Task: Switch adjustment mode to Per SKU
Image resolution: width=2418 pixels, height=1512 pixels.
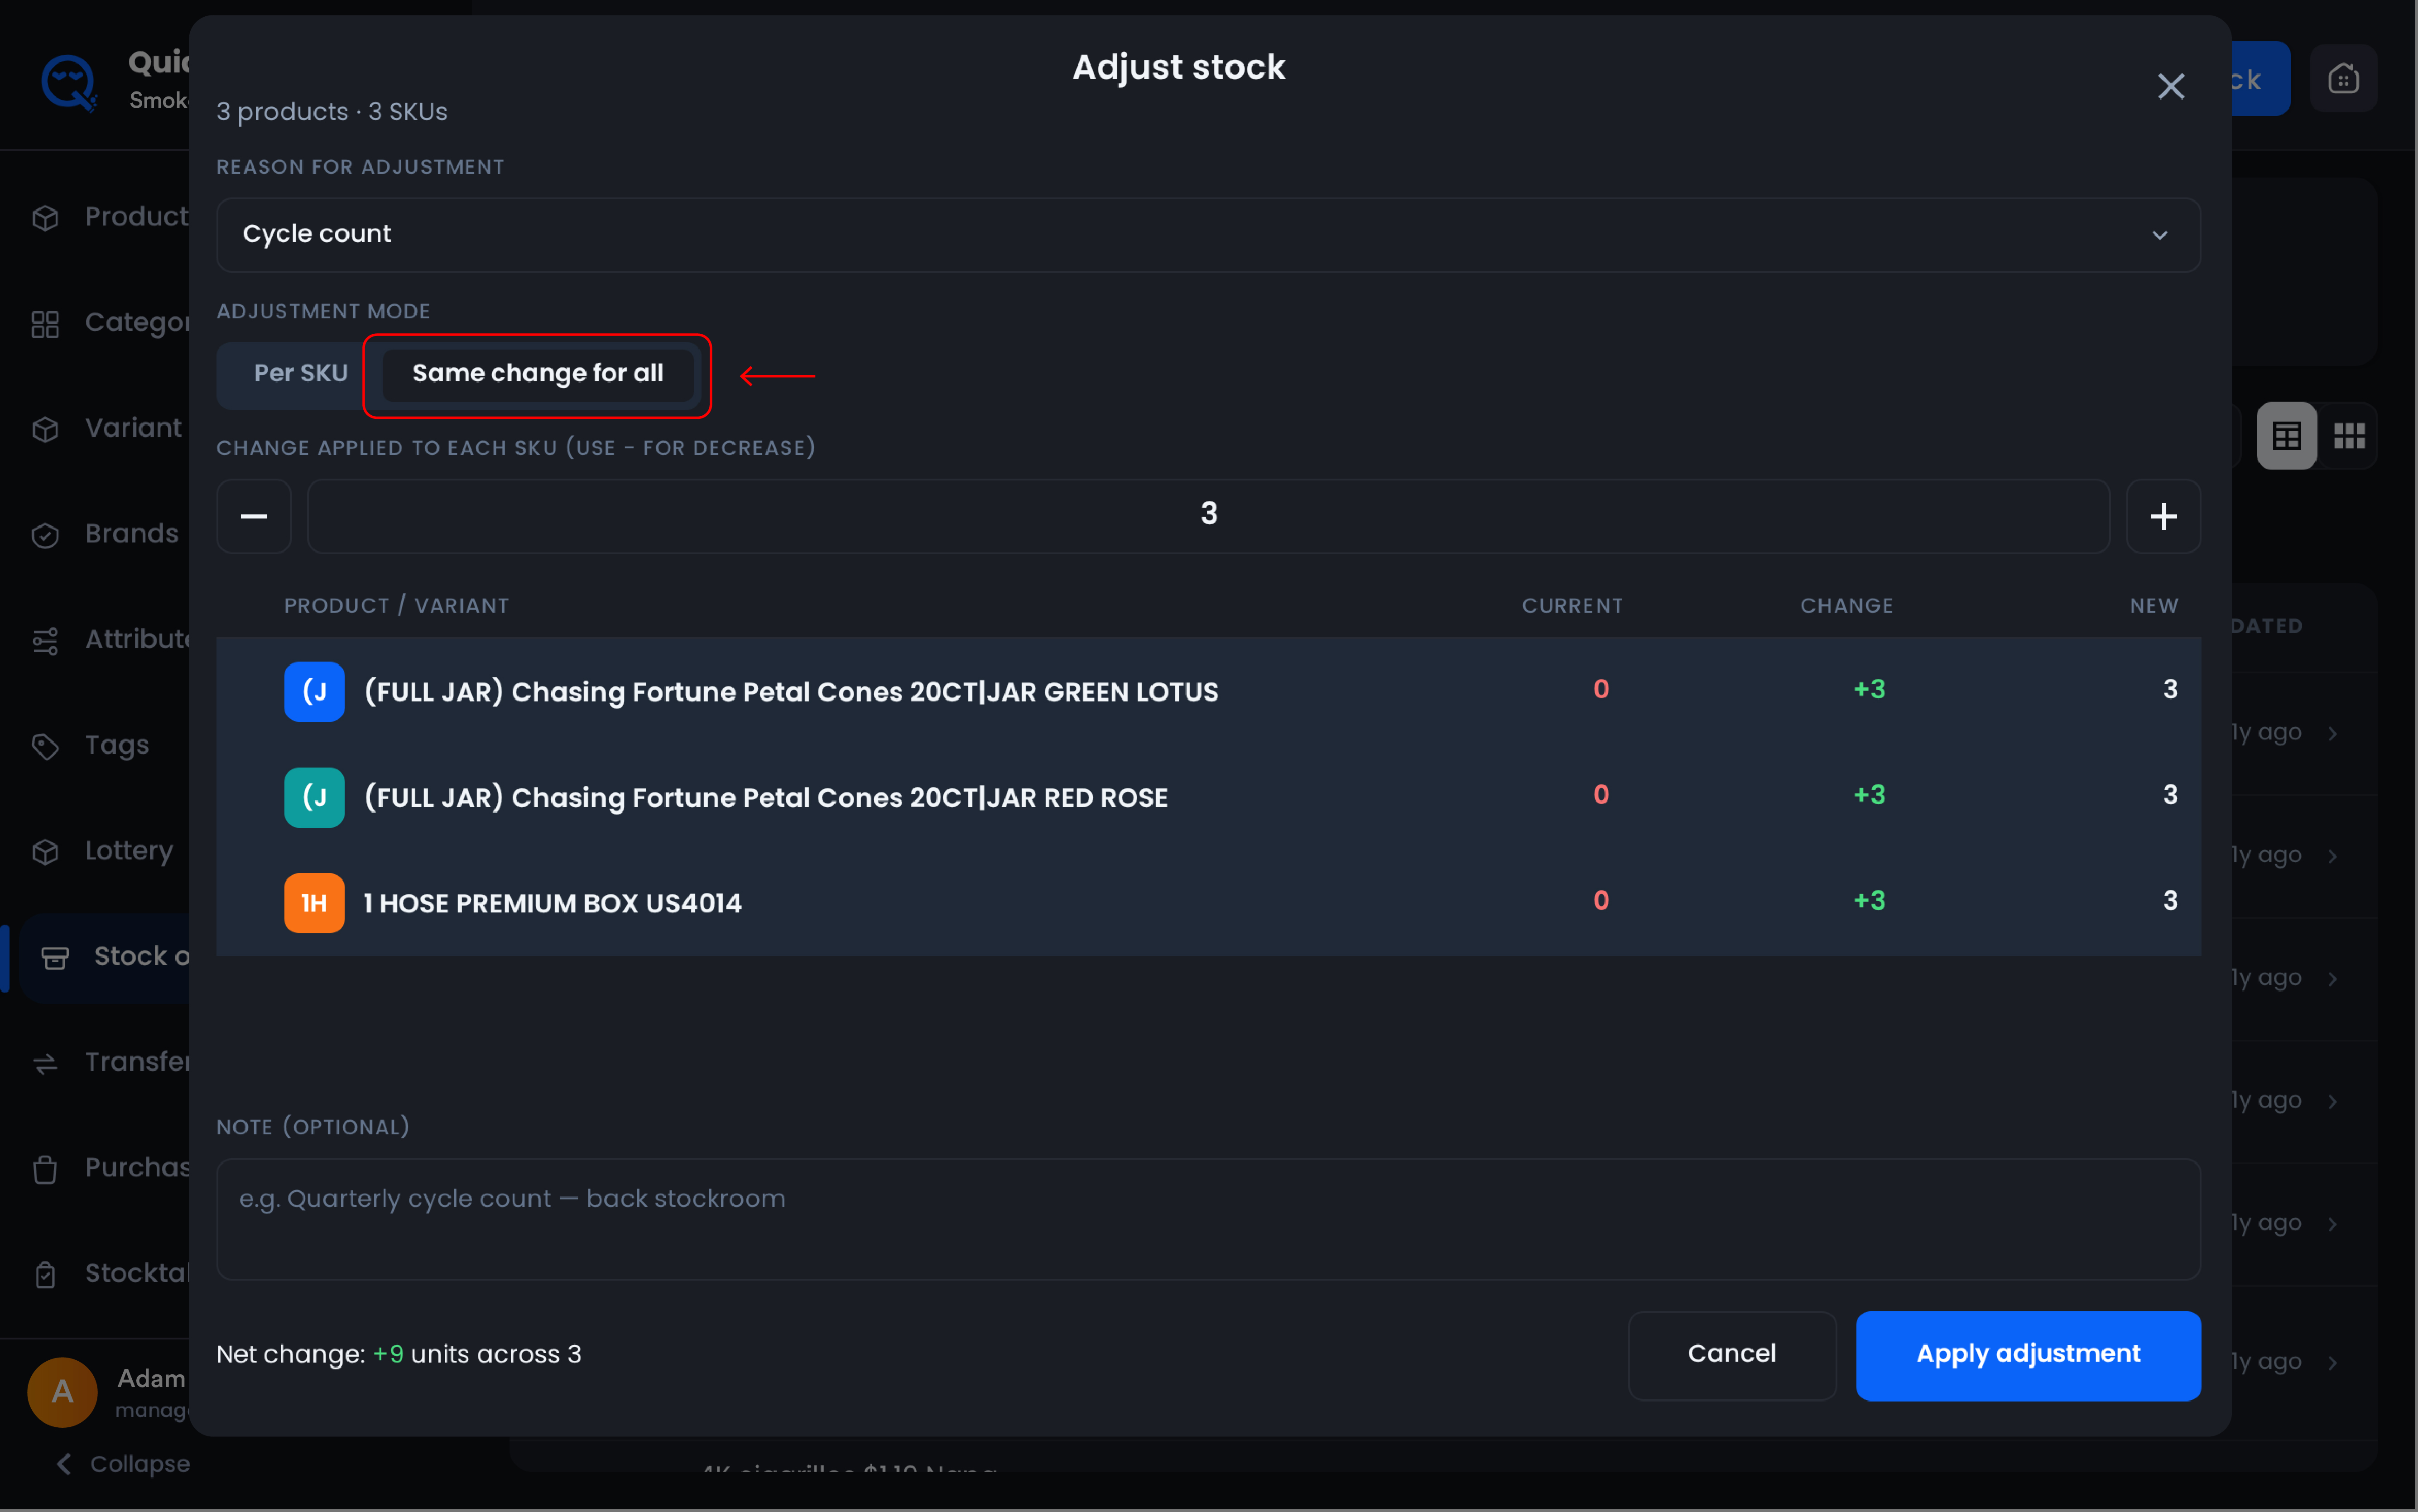Action: tap(300, 374)
